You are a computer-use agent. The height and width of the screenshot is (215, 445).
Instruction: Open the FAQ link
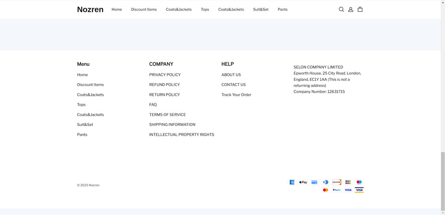point(153,105)
